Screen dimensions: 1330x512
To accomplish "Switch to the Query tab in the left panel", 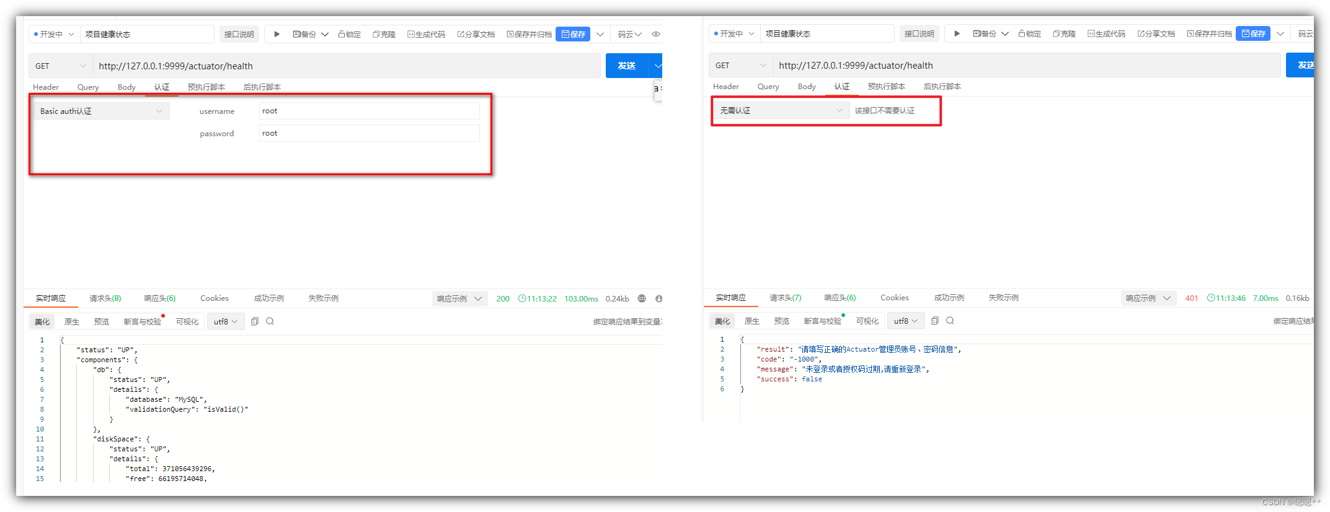I will 88,87.
